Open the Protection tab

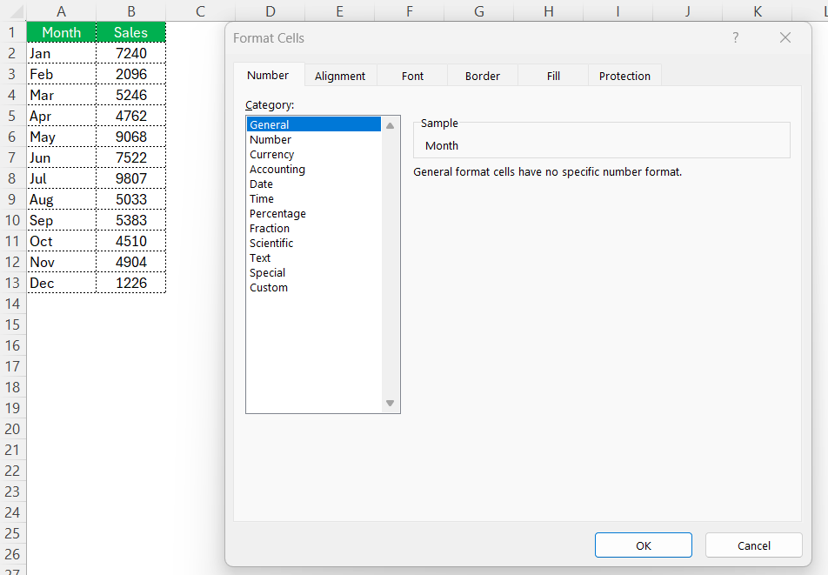tap(624, 76)
